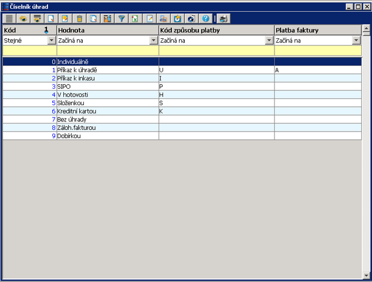The height and width of the screenshot is (282, 372).
Task: Click the blank new record page icon
Action: [51, 18]
